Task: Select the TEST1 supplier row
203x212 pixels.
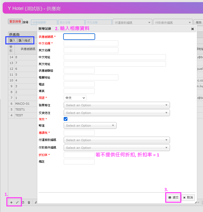Action: click(x=22, y=109)
